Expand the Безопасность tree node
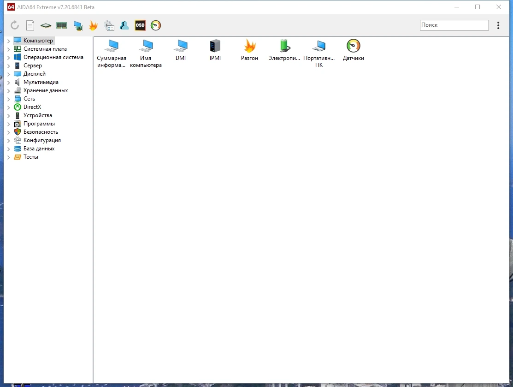The image size is (513, 387). 8,132
